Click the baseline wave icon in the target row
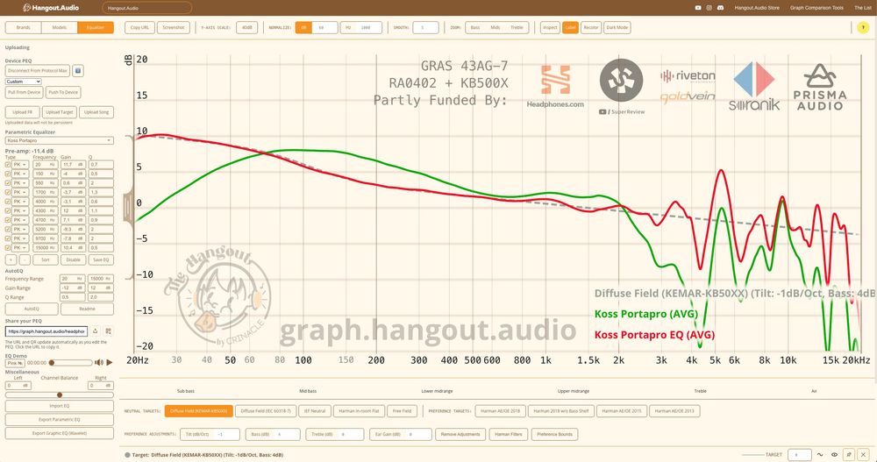The height and width of the screenshot is (462, 877). 820,455
